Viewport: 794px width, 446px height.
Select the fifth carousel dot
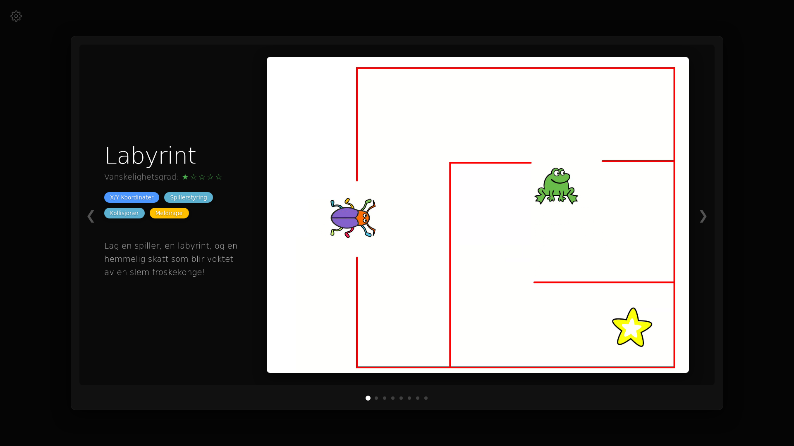click(x=401, y=398)
